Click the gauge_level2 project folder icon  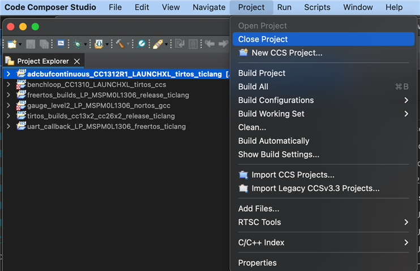[21, 106]
